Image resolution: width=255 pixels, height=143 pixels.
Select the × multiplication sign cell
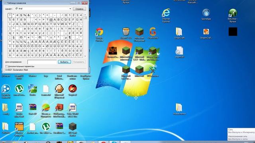[43, 46]
